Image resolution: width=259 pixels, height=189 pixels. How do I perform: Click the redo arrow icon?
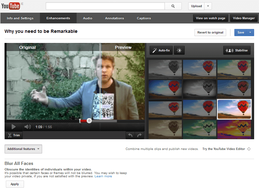139,135
